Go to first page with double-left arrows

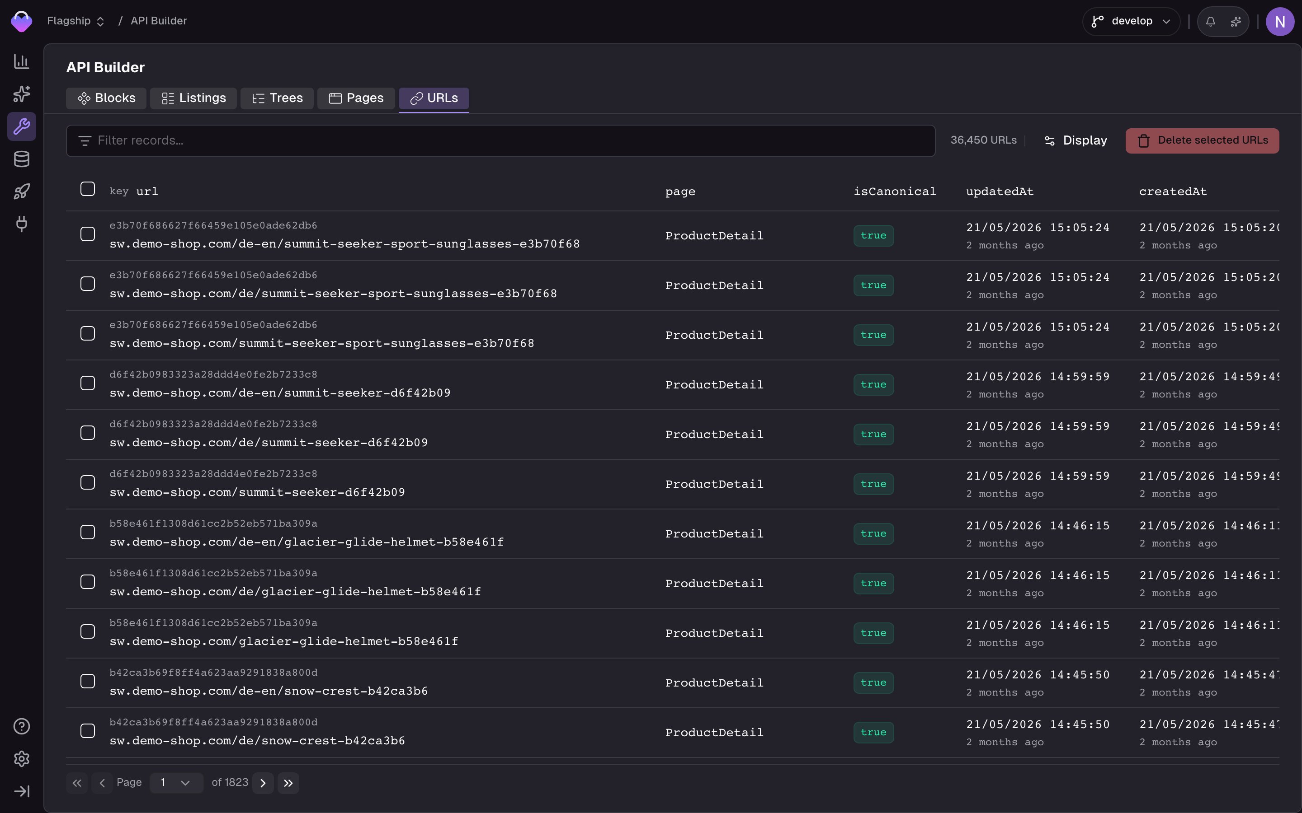pyautogui.click(x=77, y=783)
